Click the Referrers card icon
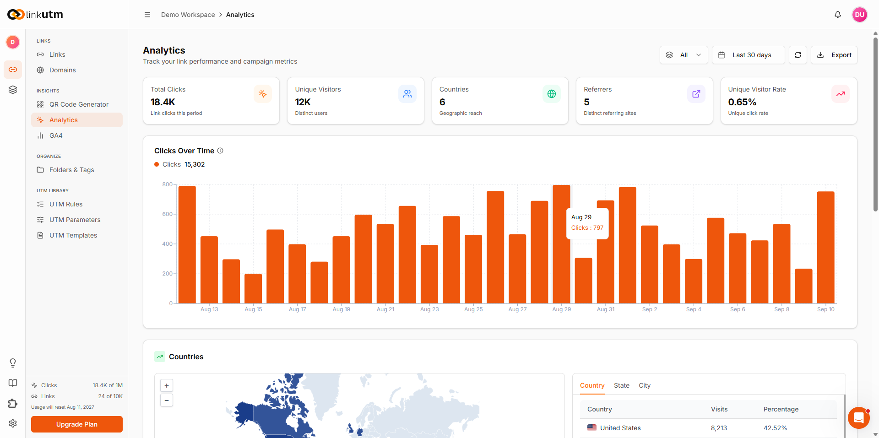 [x=696, y=94]
